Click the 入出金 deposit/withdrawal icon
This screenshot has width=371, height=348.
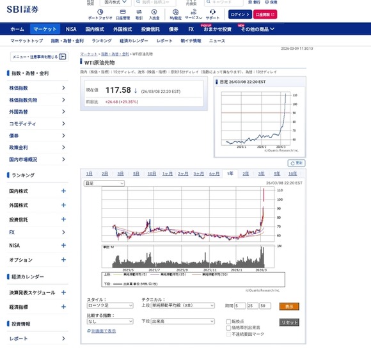154,12
